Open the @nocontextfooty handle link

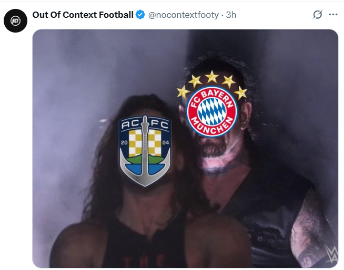click(184, 15)
